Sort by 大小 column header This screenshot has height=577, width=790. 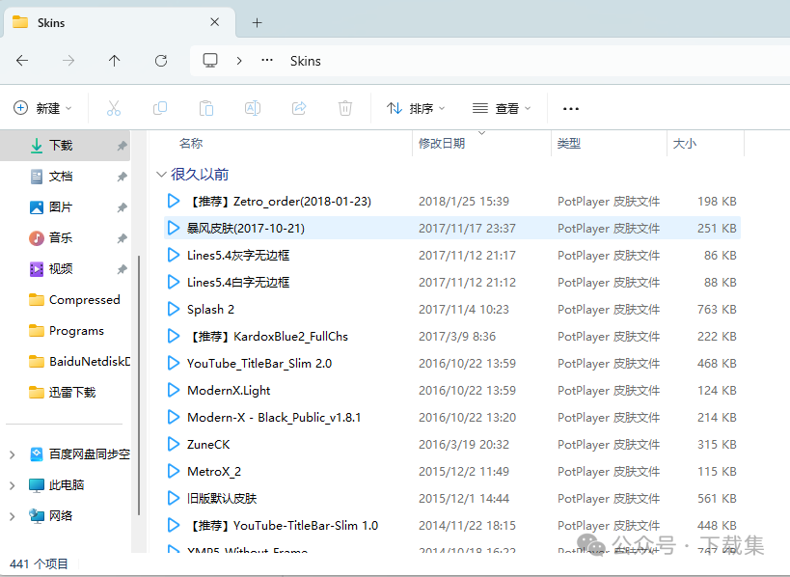point(685,144)
